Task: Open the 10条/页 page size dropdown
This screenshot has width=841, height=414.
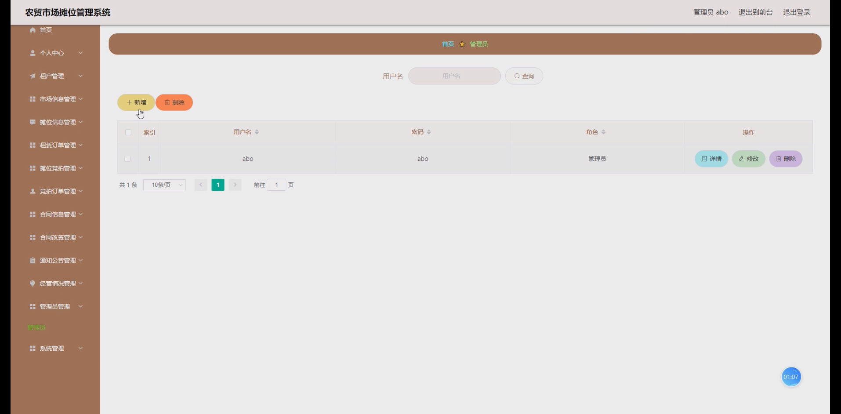Action: click(x=164, y=185)
